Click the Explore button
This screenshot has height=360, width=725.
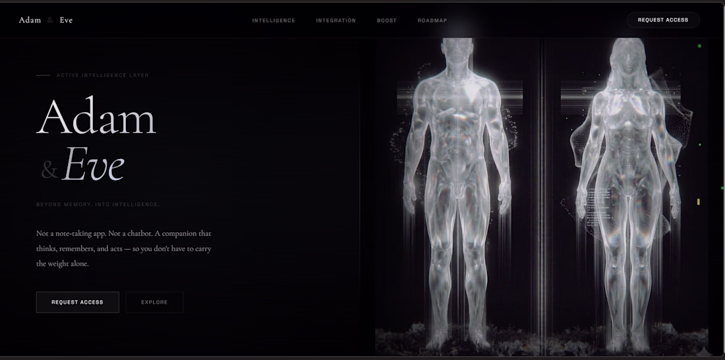tap(154, 302)
